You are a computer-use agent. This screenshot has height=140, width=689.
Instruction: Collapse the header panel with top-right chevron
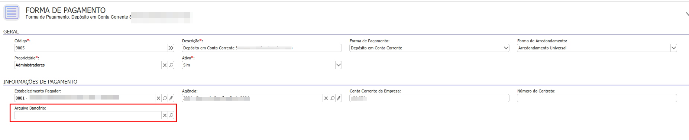click(687, 14)
